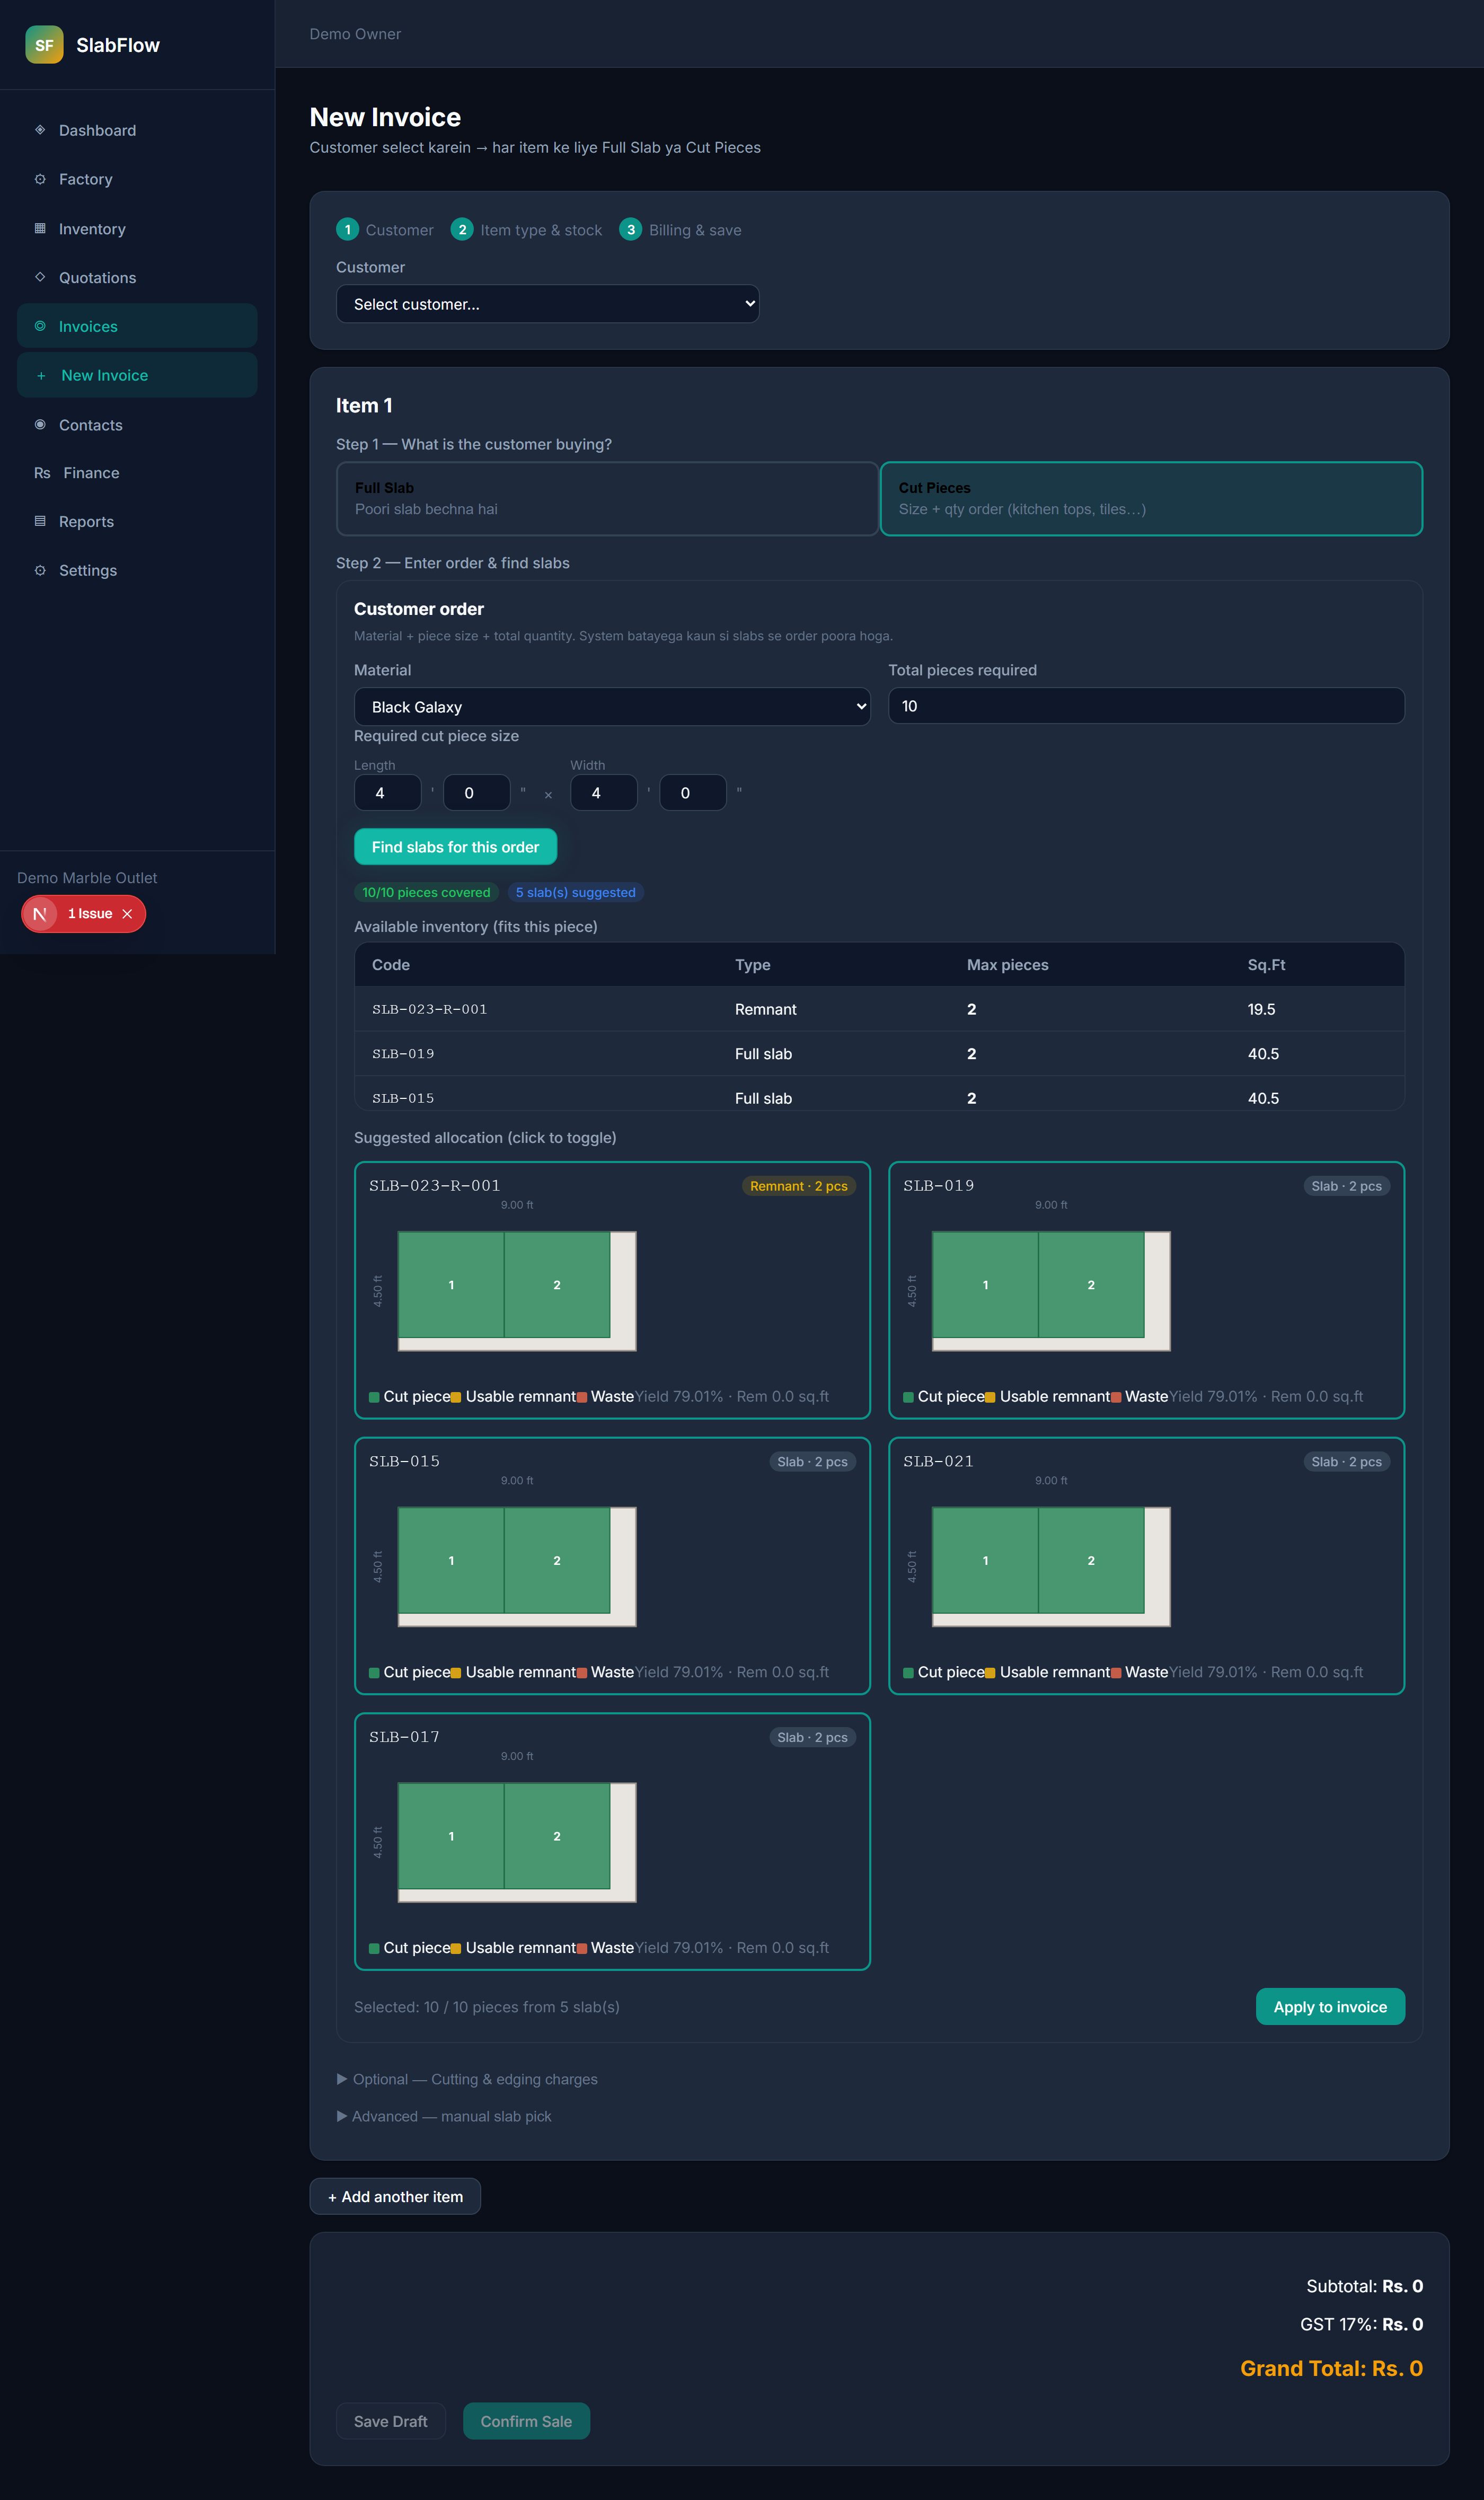Click the red N avatar icon
This screenshot has height=2500, width=1484.
pos(40,914)
